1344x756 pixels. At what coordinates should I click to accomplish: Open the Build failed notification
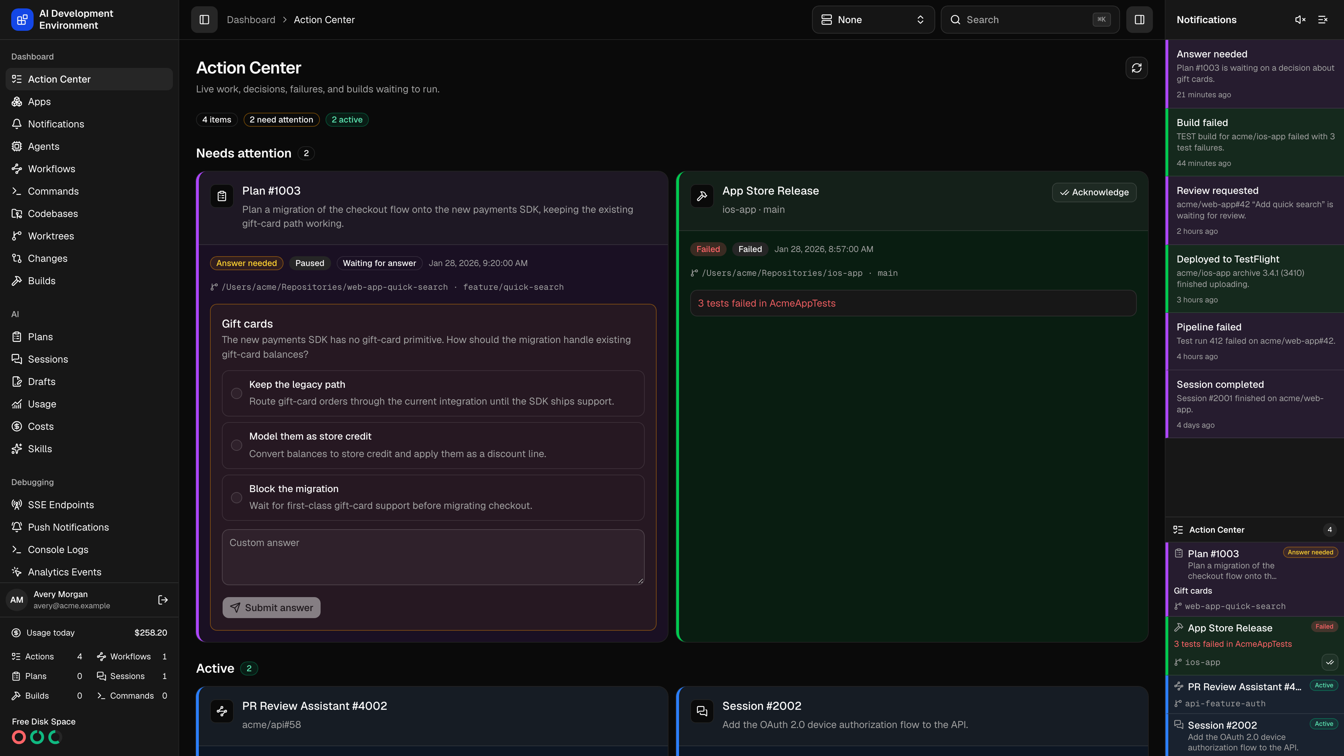1255,142
